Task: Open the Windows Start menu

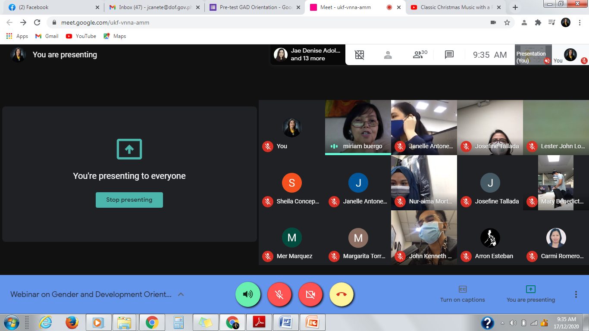Action: coord(11,322)
